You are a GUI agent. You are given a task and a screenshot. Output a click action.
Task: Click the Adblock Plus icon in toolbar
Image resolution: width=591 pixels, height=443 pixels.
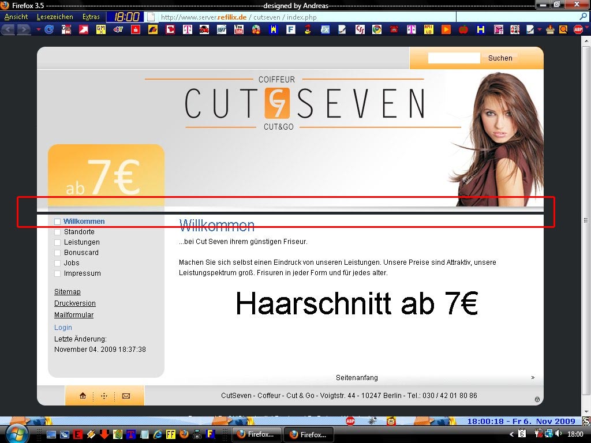point(578,29)
